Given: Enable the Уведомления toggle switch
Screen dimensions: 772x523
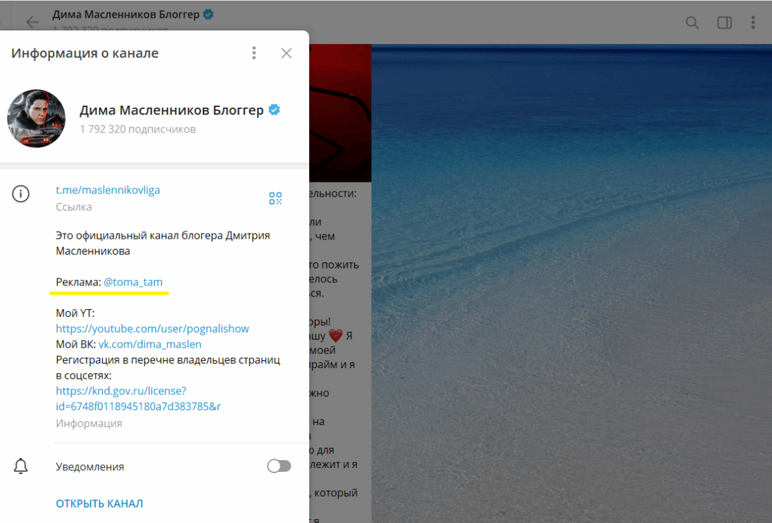Looking at the screenshot, I should click(279, 466).
